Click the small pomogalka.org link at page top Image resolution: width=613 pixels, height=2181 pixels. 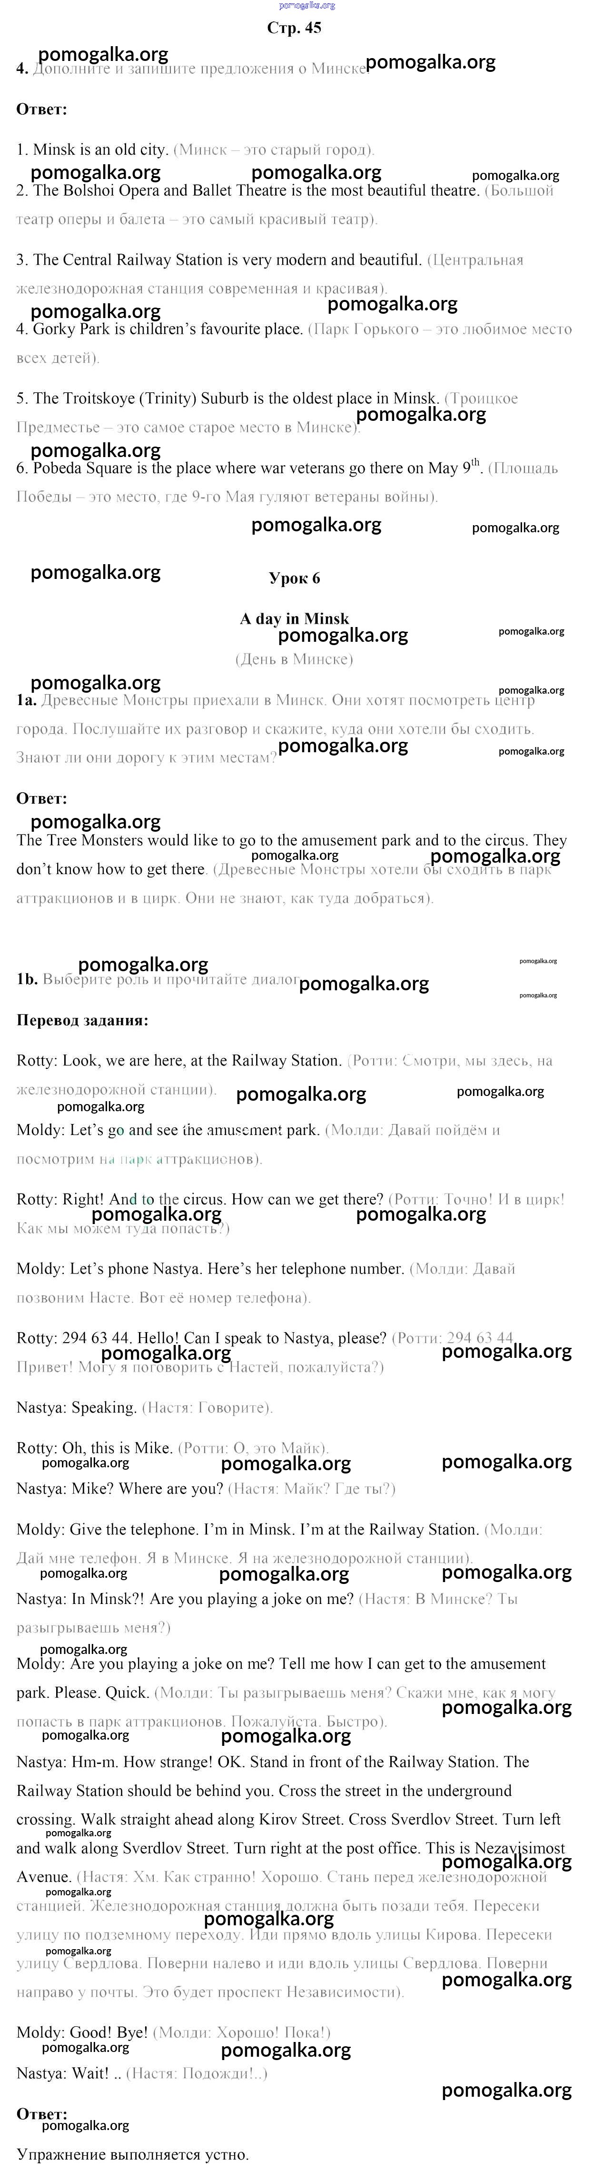306,5
